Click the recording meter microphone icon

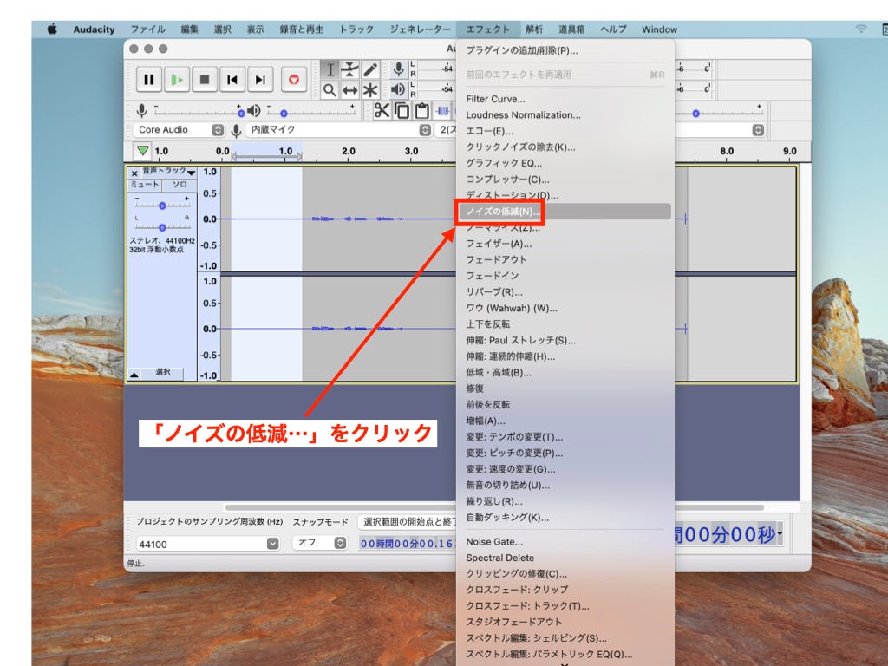pyautogui.click(x=399, y=69)
